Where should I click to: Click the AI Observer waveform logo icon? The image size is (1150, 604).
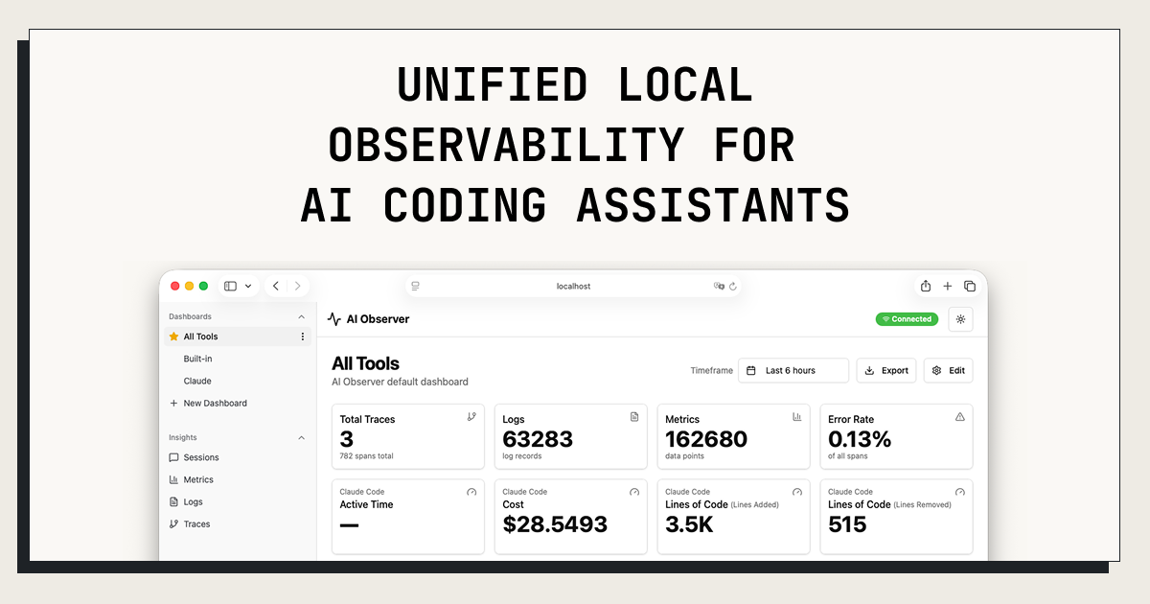click(334, 317)
